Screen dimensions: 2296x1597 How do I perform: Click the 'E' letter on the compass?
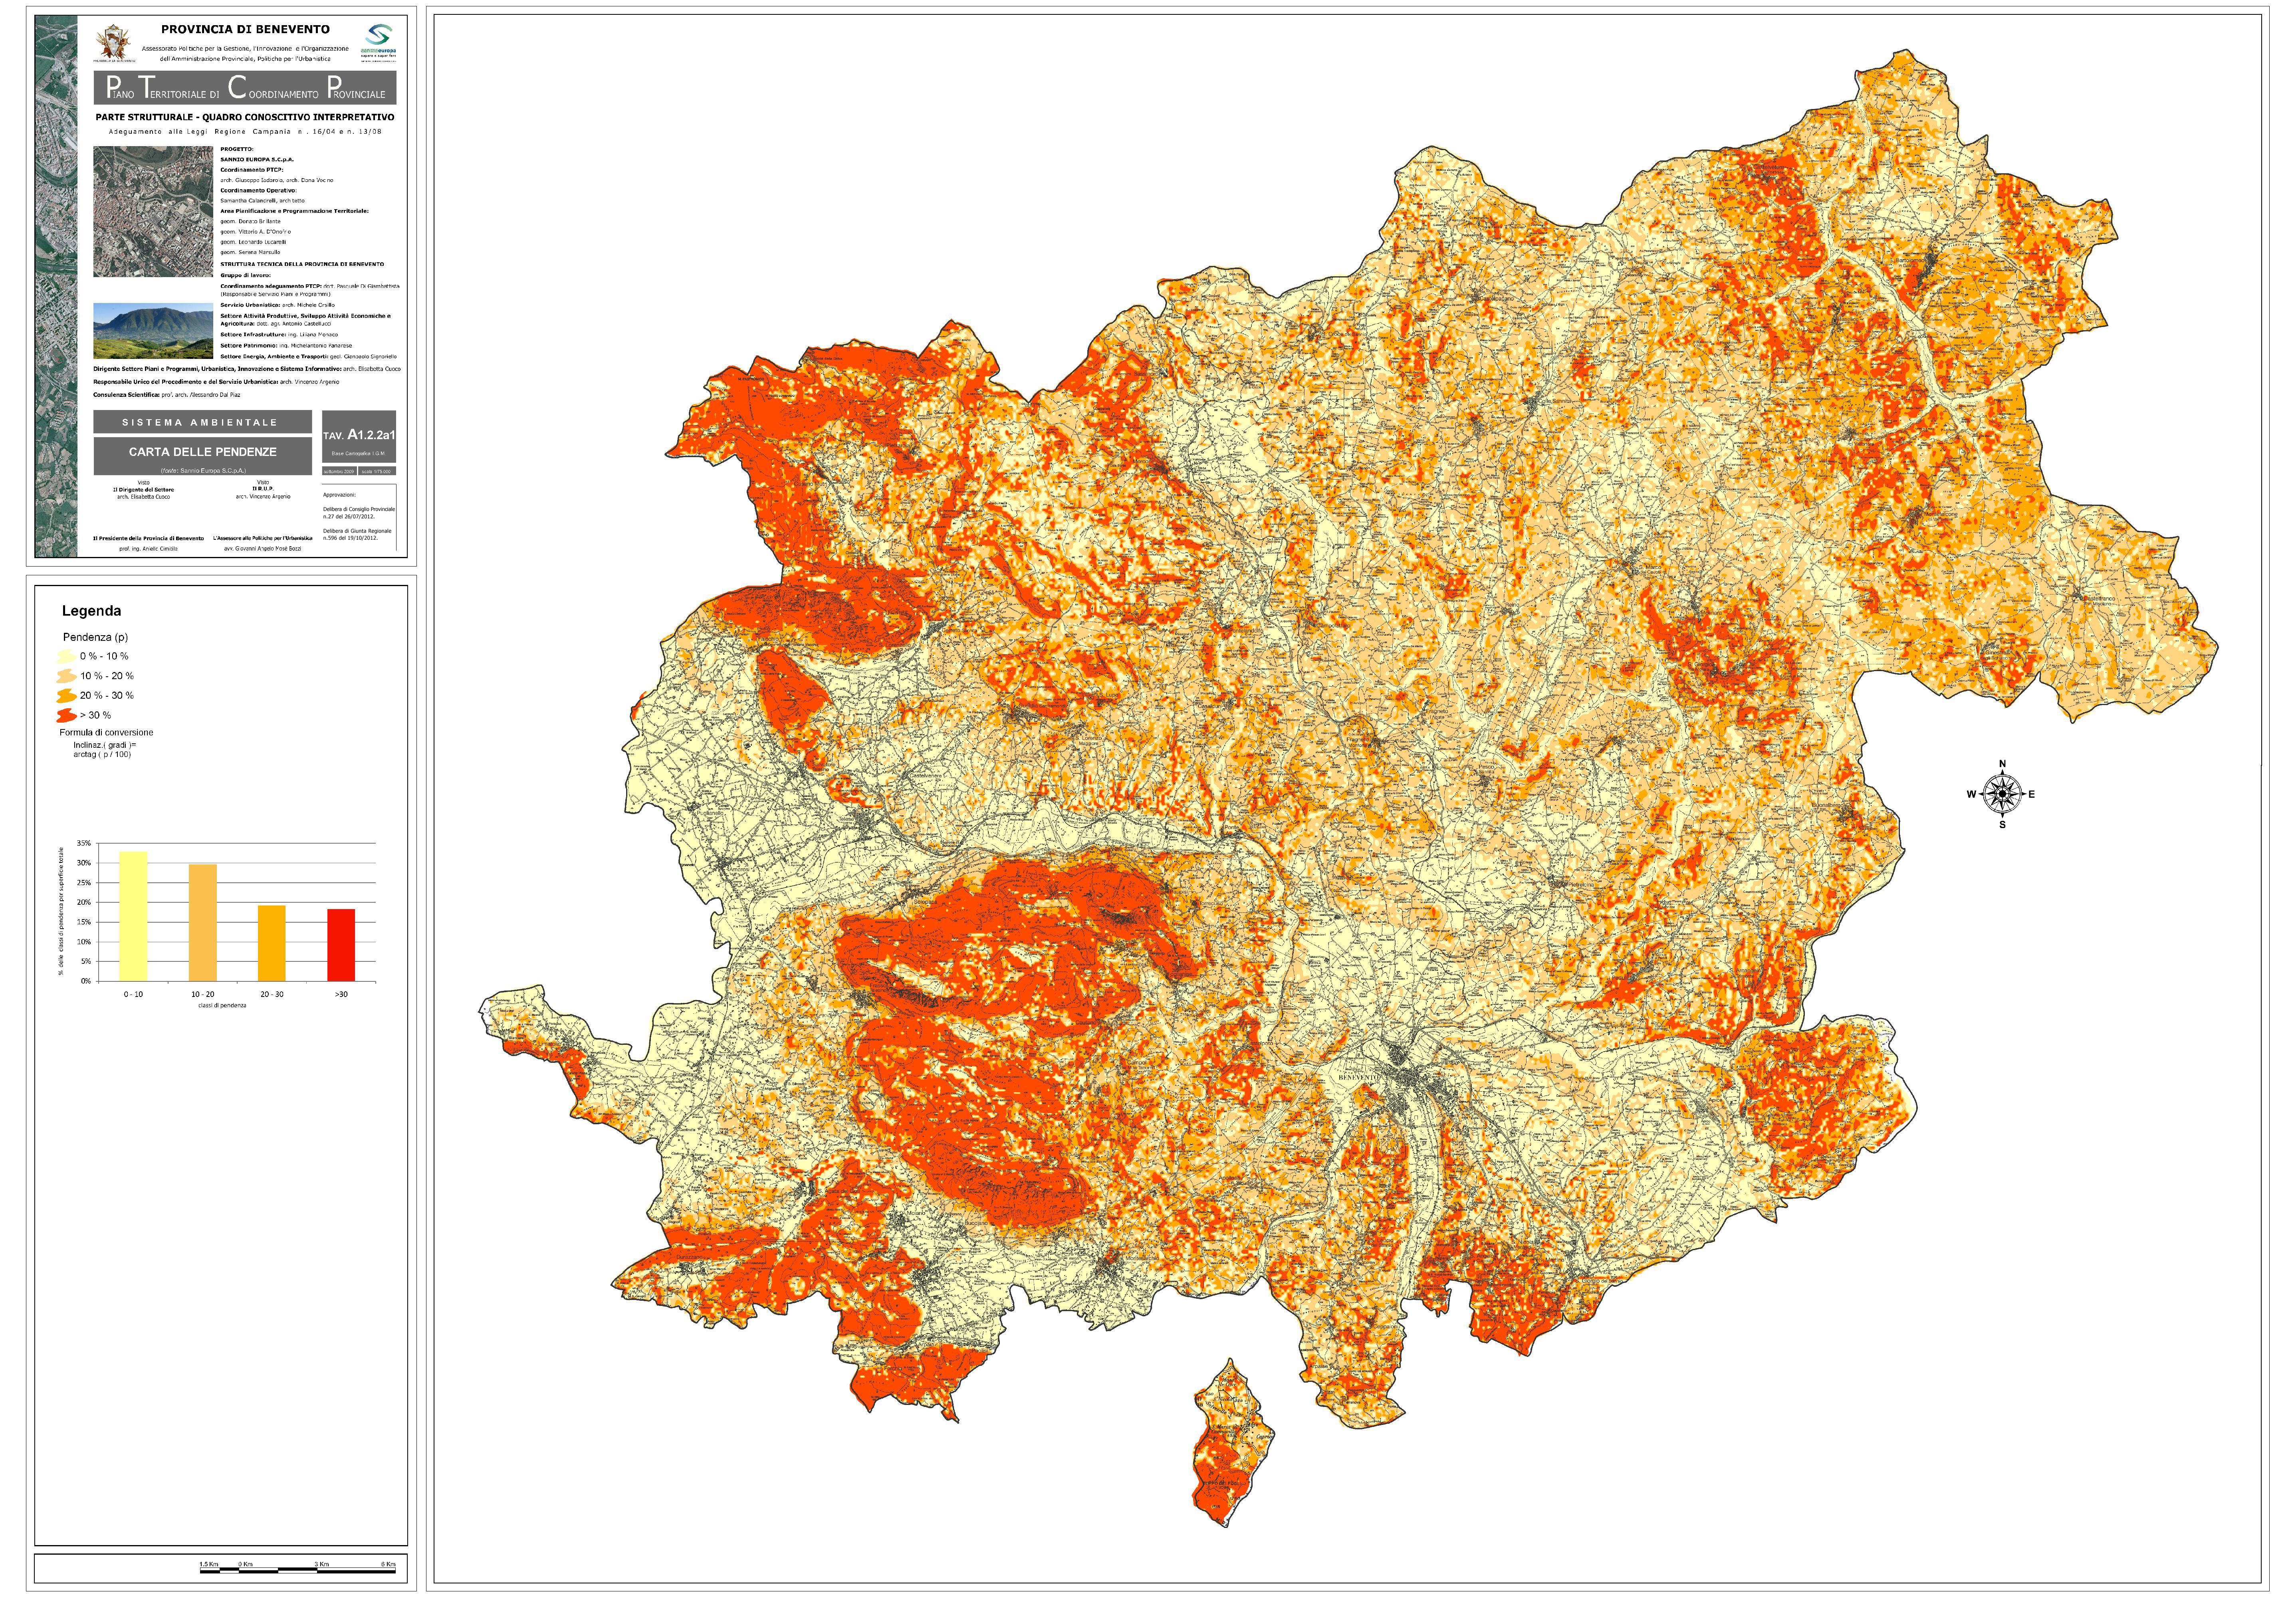pos(2032,795)
